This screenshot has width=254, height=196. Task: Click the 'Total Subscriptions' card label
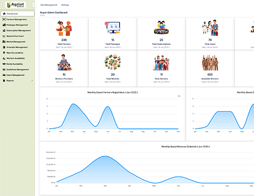tap(161, 44)
